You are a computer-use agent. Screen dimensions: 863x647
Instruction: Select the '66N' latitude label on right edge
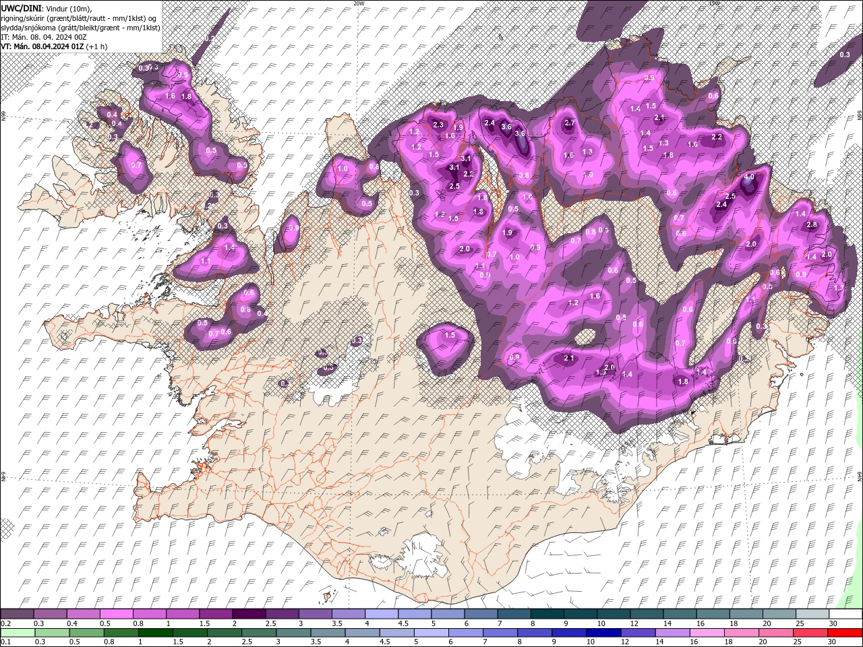(x=860, y=117)
